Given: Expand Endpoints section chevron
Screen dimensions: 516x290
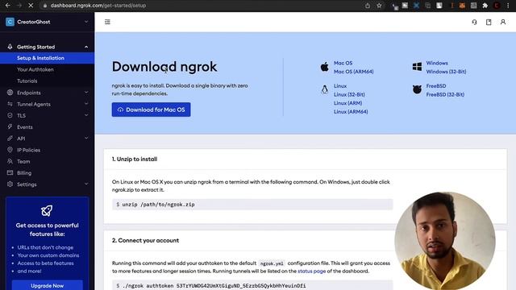Looking at the screenshot, I should (x=86, y=93).
